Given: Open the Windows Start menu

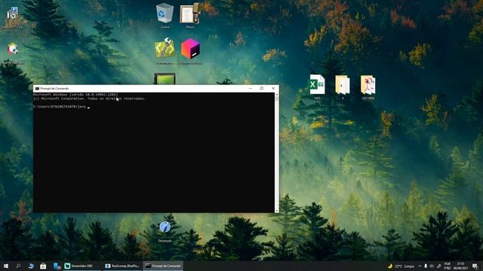Looking at the screenshot, I should [6, 266].
